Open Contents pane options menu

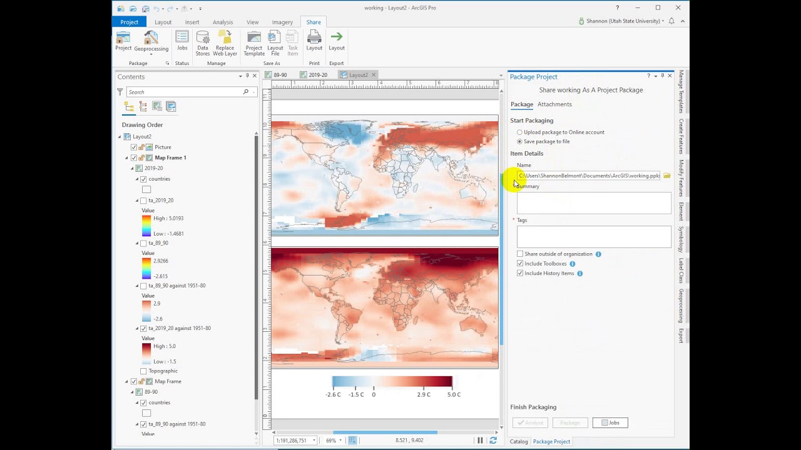click(x=240, y=76)
